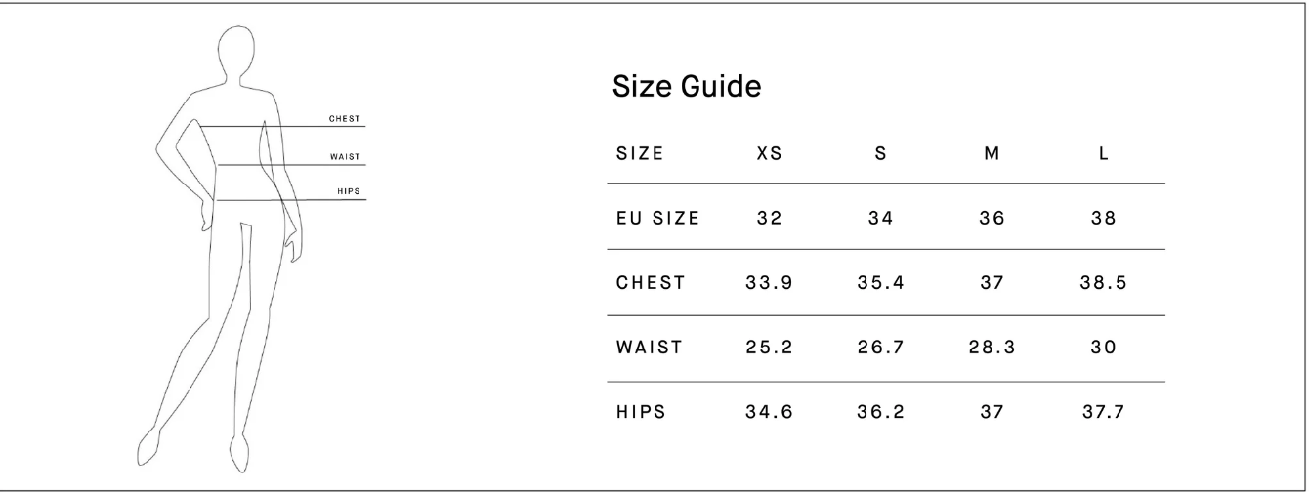Click the chest measurement 35.4
The height and width of the screenshot is (492, 1309).
[x=880, y=283]
